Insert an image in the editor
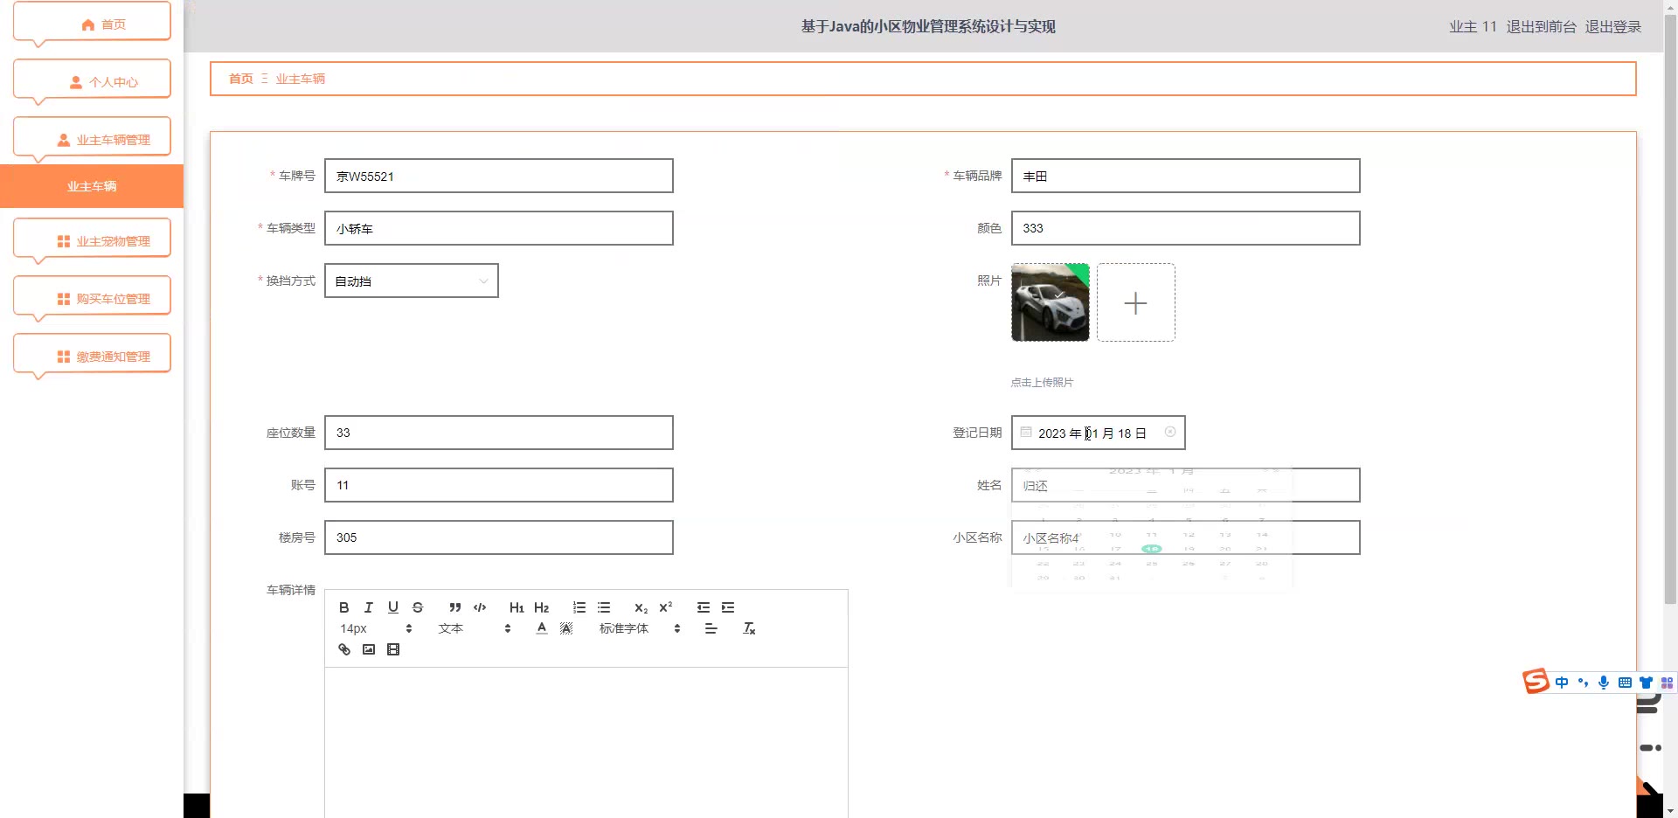Image resolution: width=1678 pixels, height=818 pixels. point(369,649)
